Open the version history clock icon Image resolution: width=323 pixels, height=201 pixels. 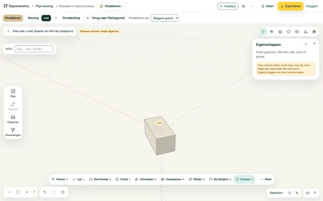click(63, 192)
